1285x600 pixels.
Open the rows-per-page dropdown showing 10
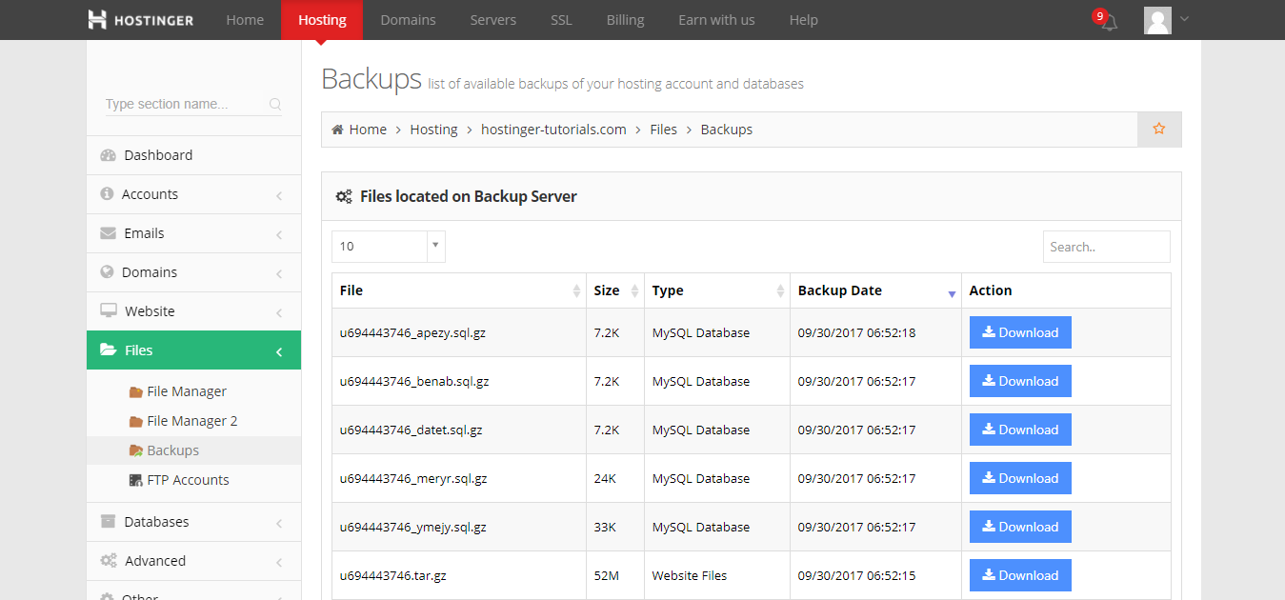tap(389, 246)
